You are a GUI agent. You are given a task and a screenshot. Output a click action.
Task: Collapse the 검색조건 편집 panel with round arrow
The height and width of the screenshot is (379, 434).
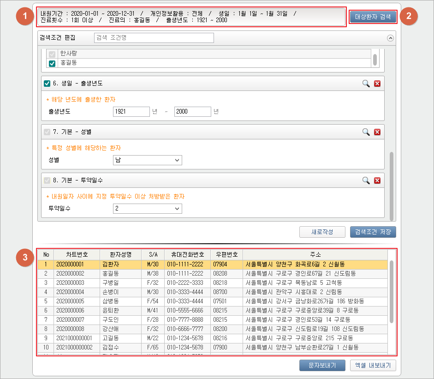391,38
